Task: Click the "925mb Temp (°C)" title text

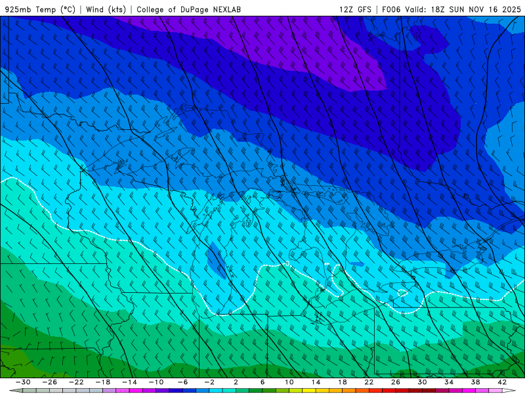Action: [40, 9]
